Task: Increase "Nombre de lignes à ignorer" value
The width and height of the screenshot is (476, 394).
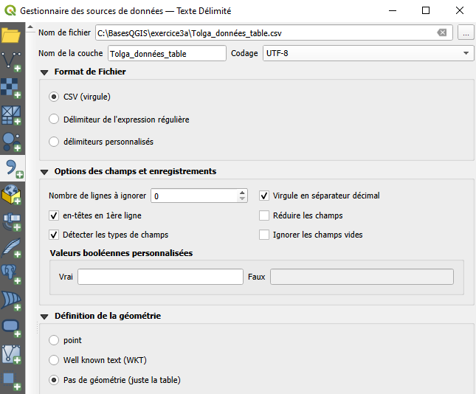Action: point(242,193)
